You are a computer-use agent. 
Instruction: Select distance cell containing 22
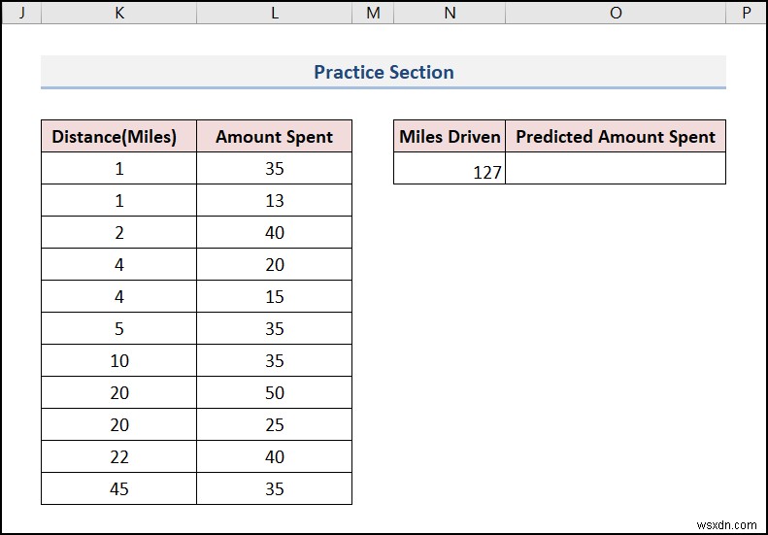coord(119,456)
